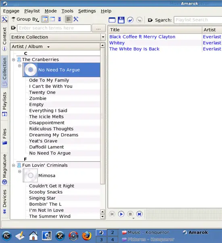Open collection configure wrench icon in toolbar

coord(76,19)
